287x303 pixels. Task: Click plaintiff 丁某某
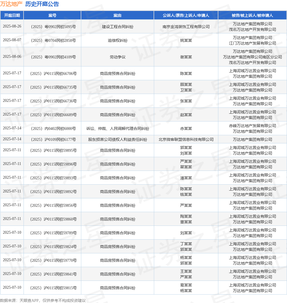pos(186,244)
